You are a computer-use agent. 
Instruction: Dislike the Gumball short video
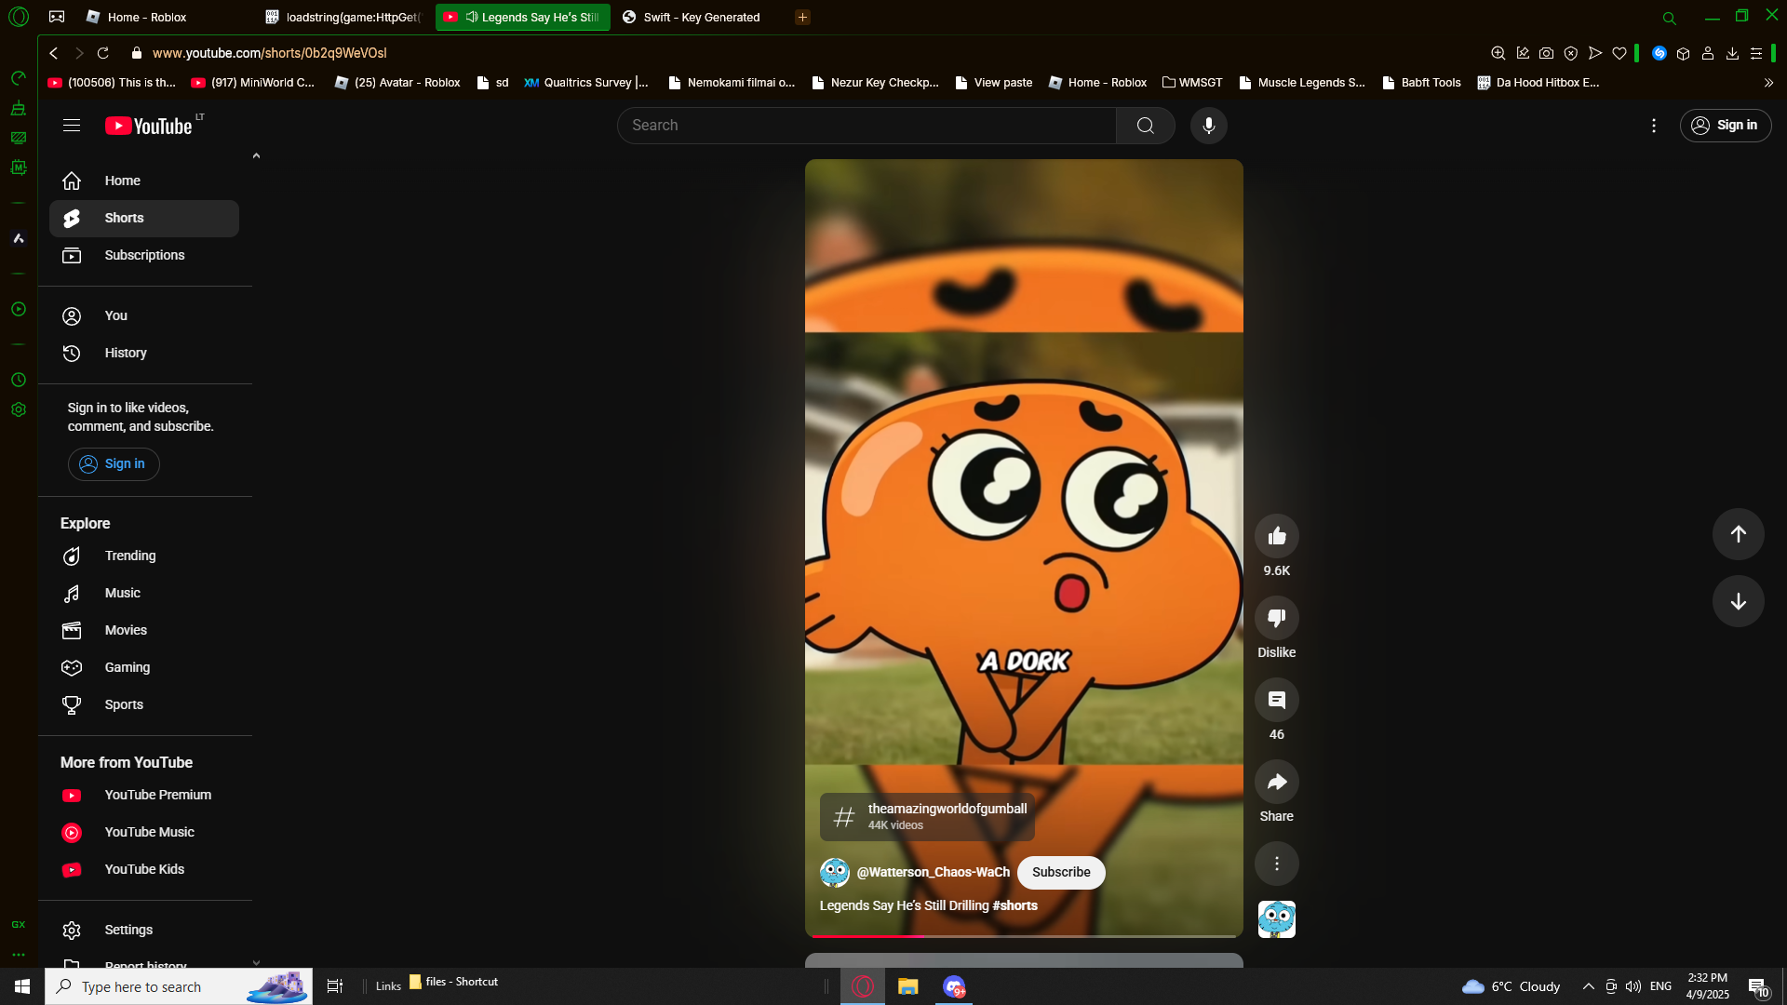(1276, 618)
